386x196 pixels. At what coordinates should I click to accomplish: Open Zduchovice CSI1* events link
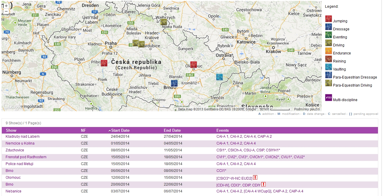click(x=221, y=150)
